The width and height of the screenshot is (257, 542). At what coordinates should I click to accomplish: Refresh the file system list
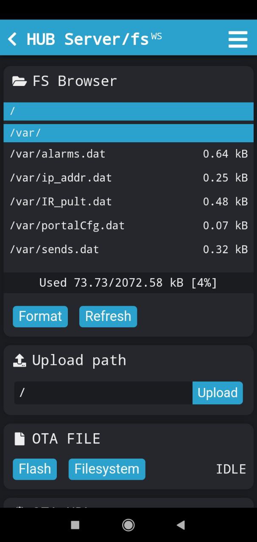click(108, 316)
